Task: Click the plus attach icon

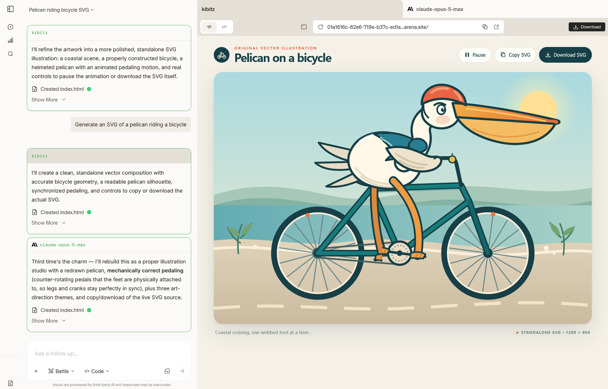Action: pyautogui.click(x=36, y=371)
